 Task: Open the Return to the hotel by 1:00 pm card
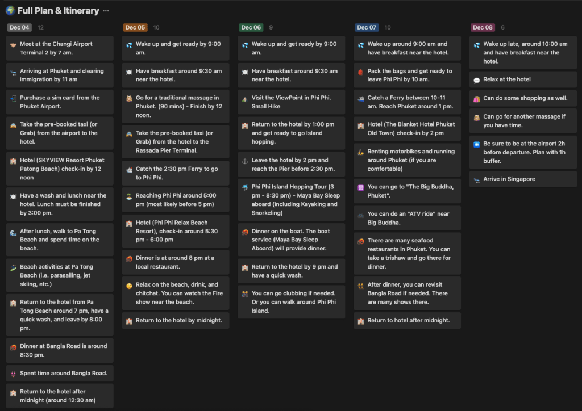pyautogui.click(x=292, y=133)
